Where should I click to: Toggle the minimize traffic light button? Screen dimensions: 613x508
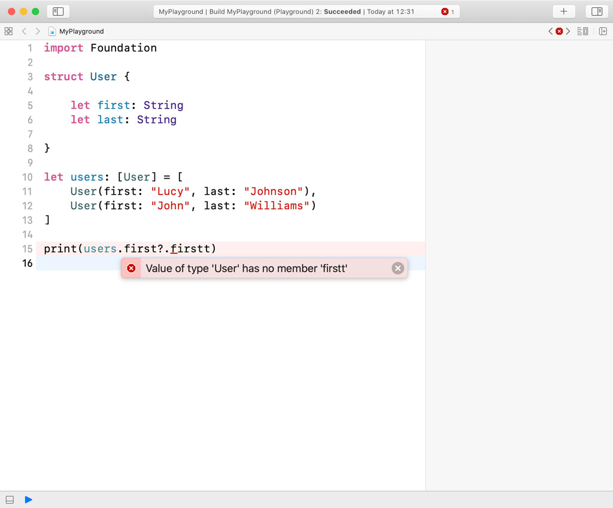coord(23,11)
